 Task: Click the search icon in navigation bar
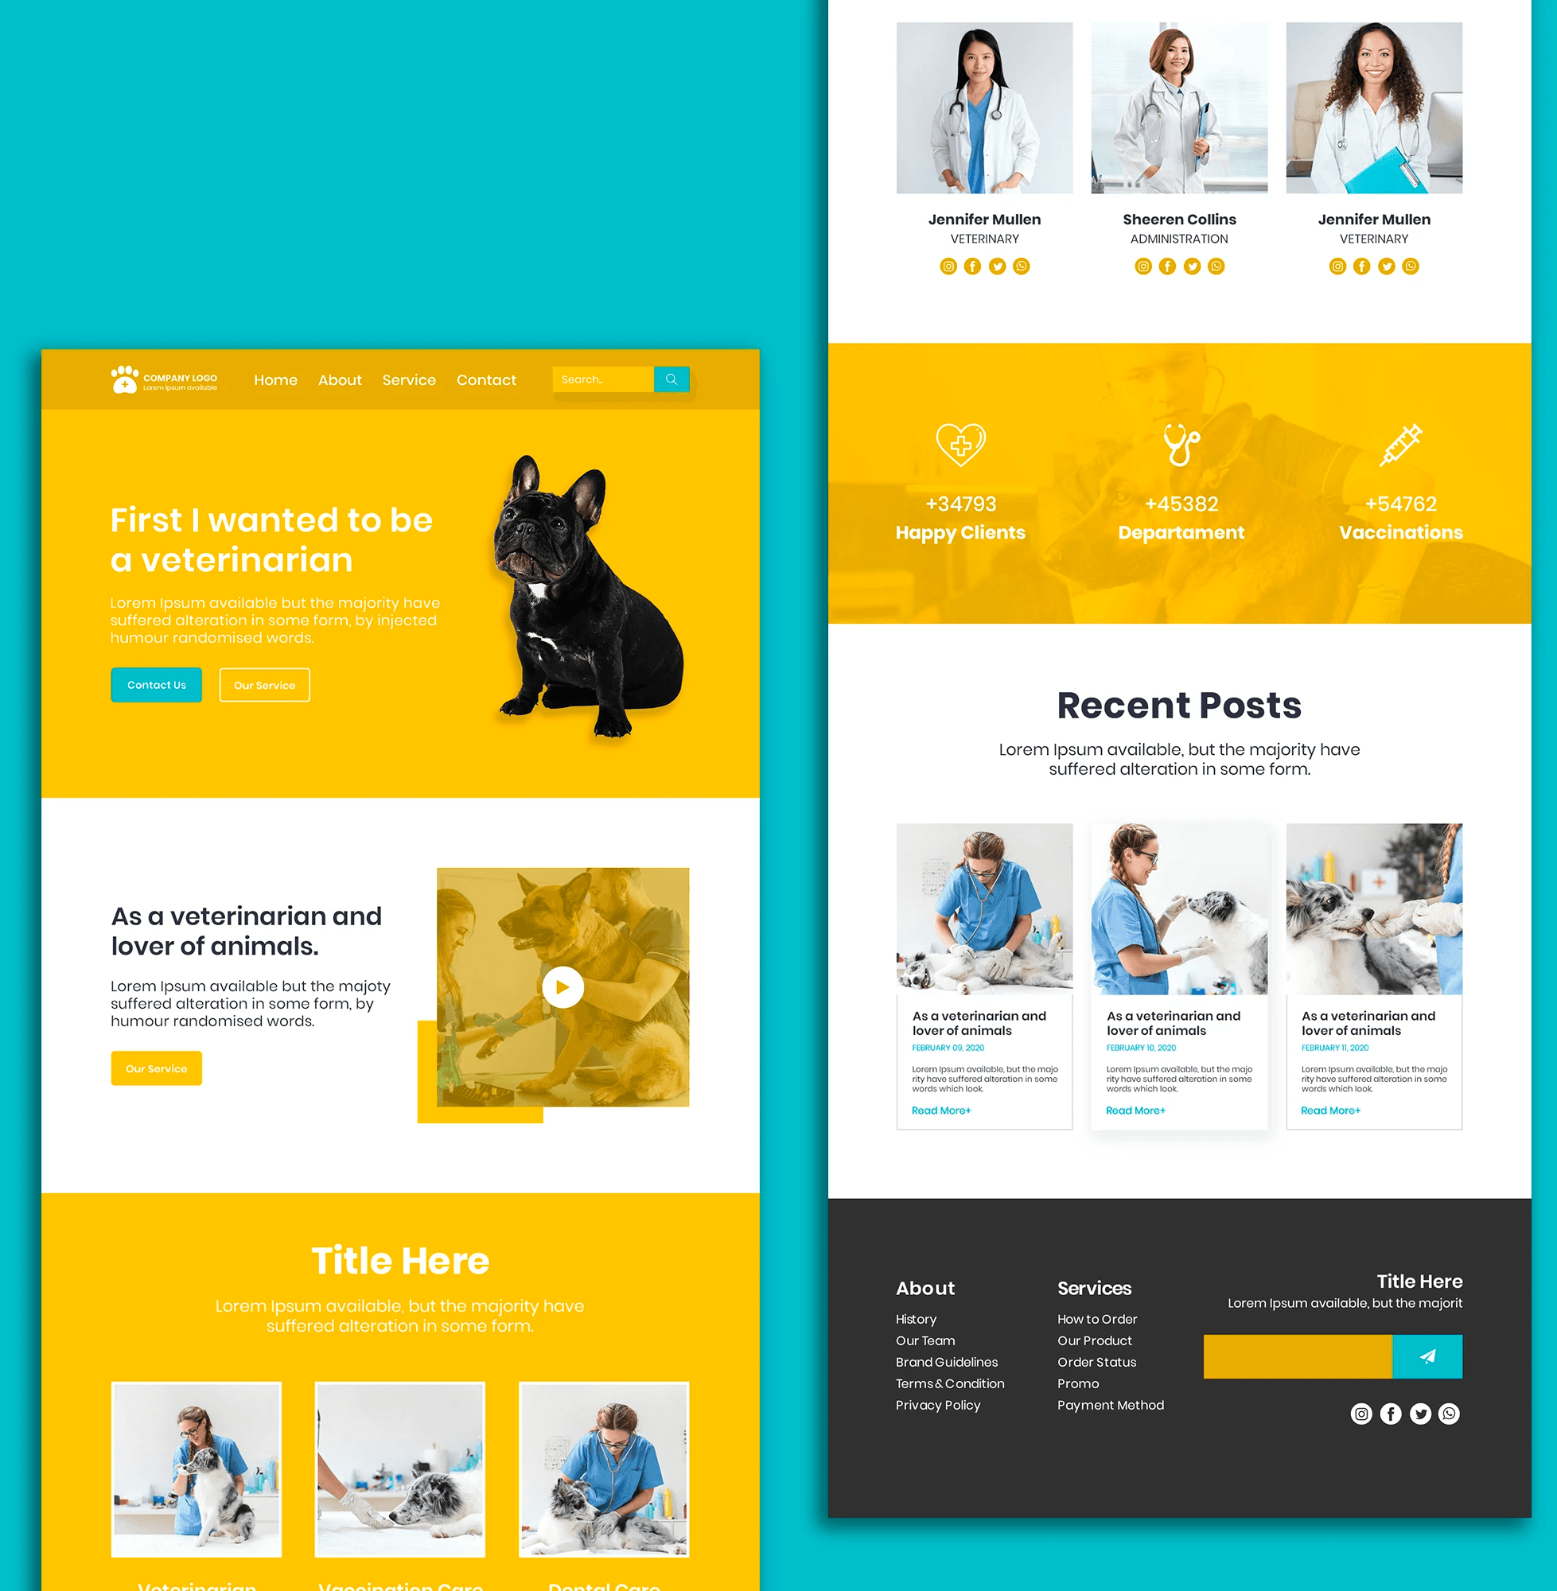coord(671,379)
